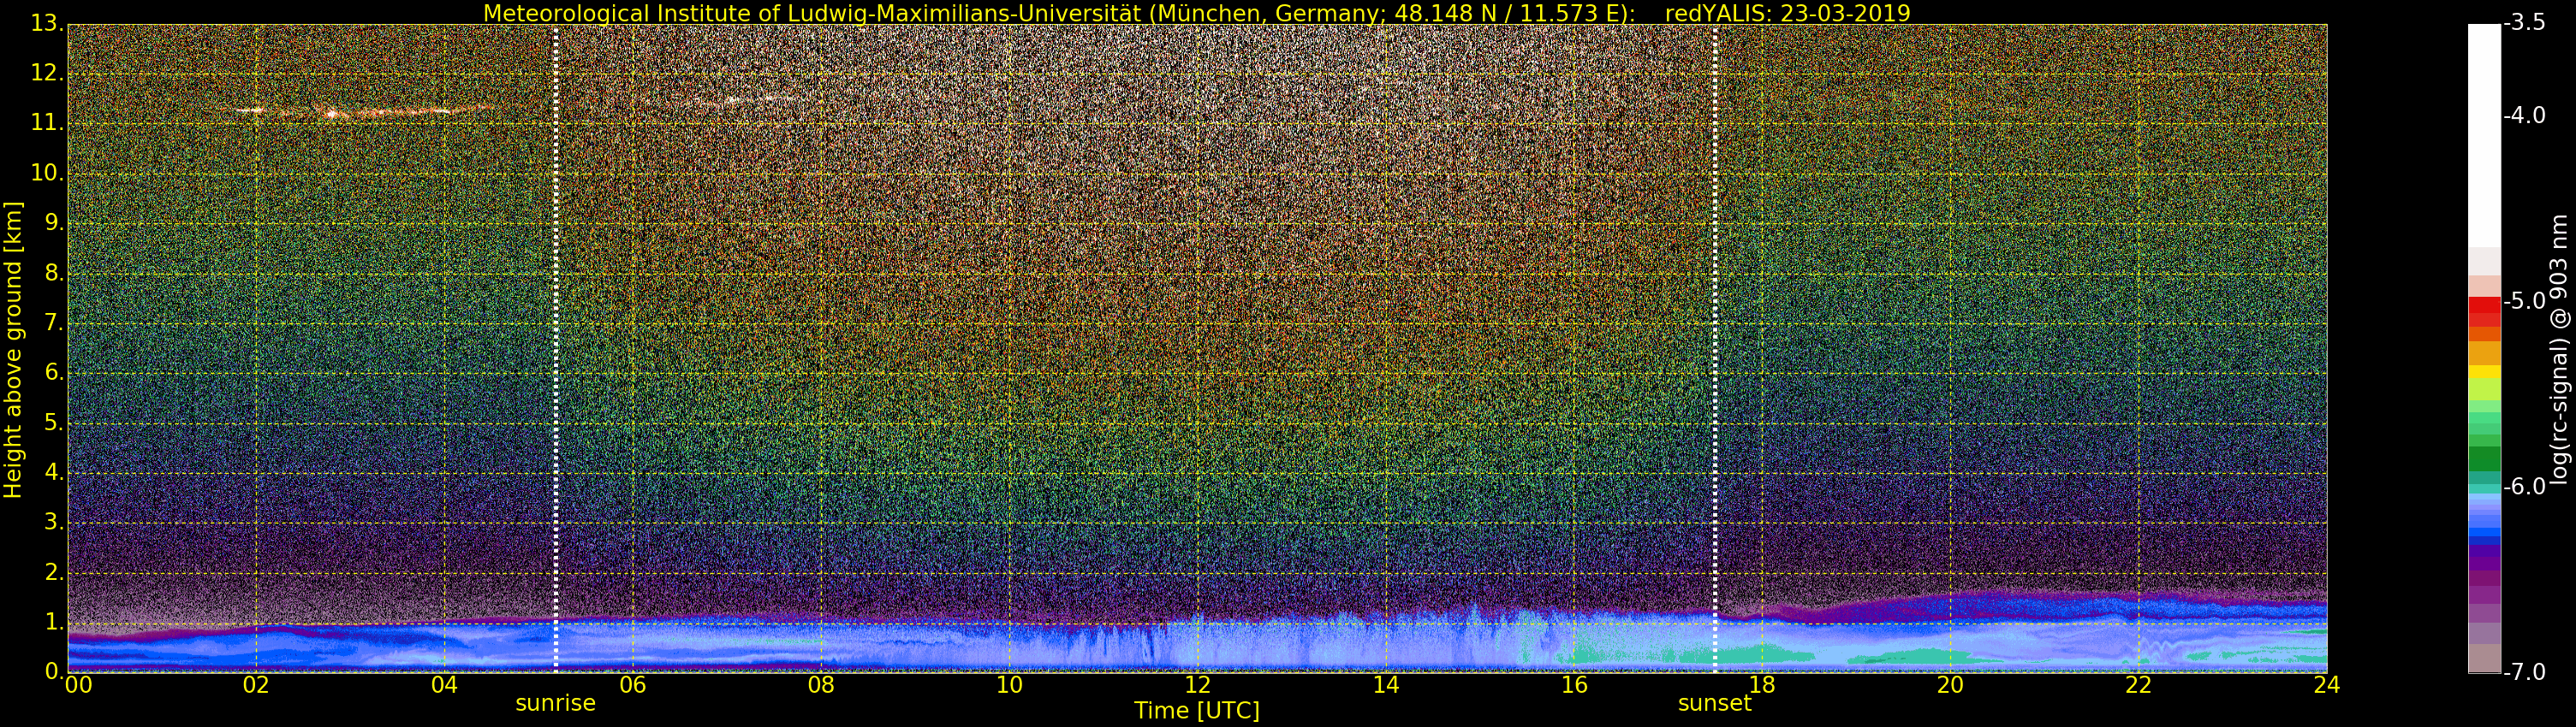Click the height axis tick label '7.'
Image resolution: width=2576 pixels, height=727 pixels.
tap(54, 322)
